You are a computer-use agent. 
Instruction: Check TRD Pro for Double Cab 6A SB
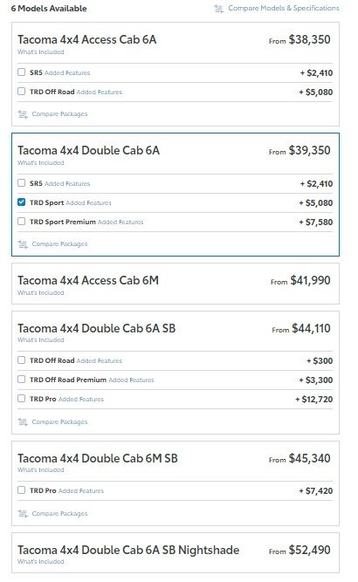(x=22, y=399)
